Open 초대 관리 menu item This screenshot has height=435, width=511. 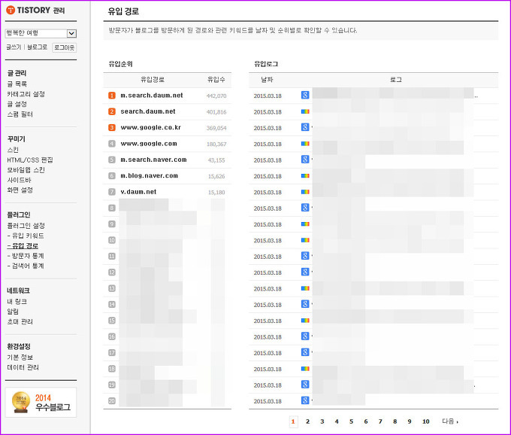(20, 322)
